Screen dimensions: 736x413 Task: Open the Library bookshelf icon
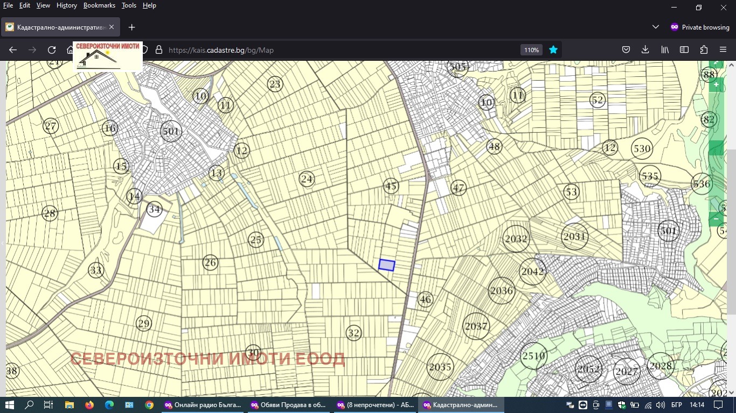tap(665, 50)
